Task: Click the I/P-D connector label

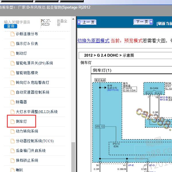Action: click(x=152, y=165)
